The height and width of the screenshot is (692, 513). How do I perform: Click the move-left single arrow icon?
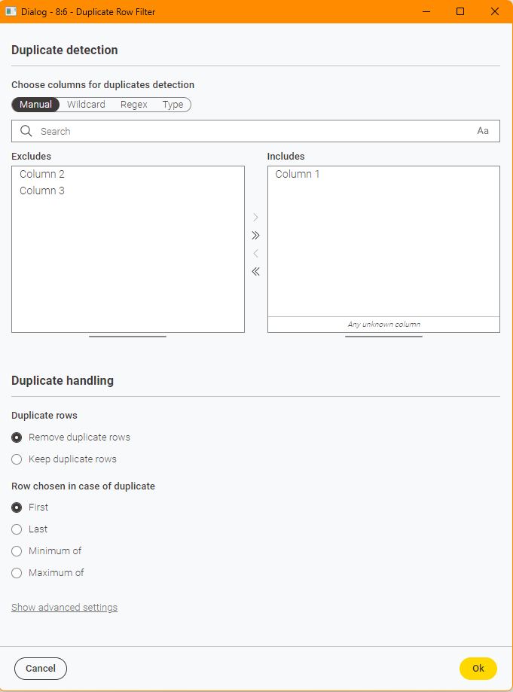tap(255, 254)
